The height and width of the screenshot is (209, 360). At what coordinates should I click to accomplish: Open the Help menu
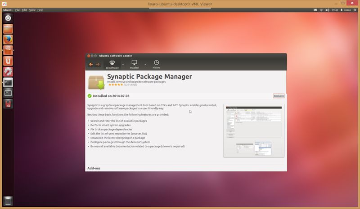tap(40, 10)
